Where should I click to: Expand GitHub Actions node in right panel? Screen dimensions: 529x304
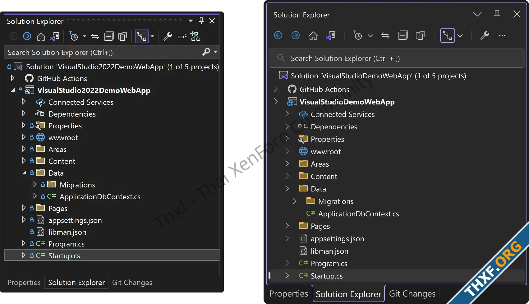pos(276,89)
